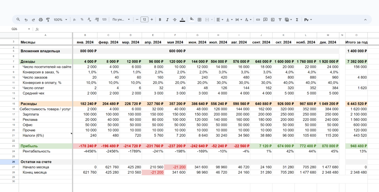Click the font size 12 field
The width and height of the screenshot is (379, 192).
coord(144,20)
